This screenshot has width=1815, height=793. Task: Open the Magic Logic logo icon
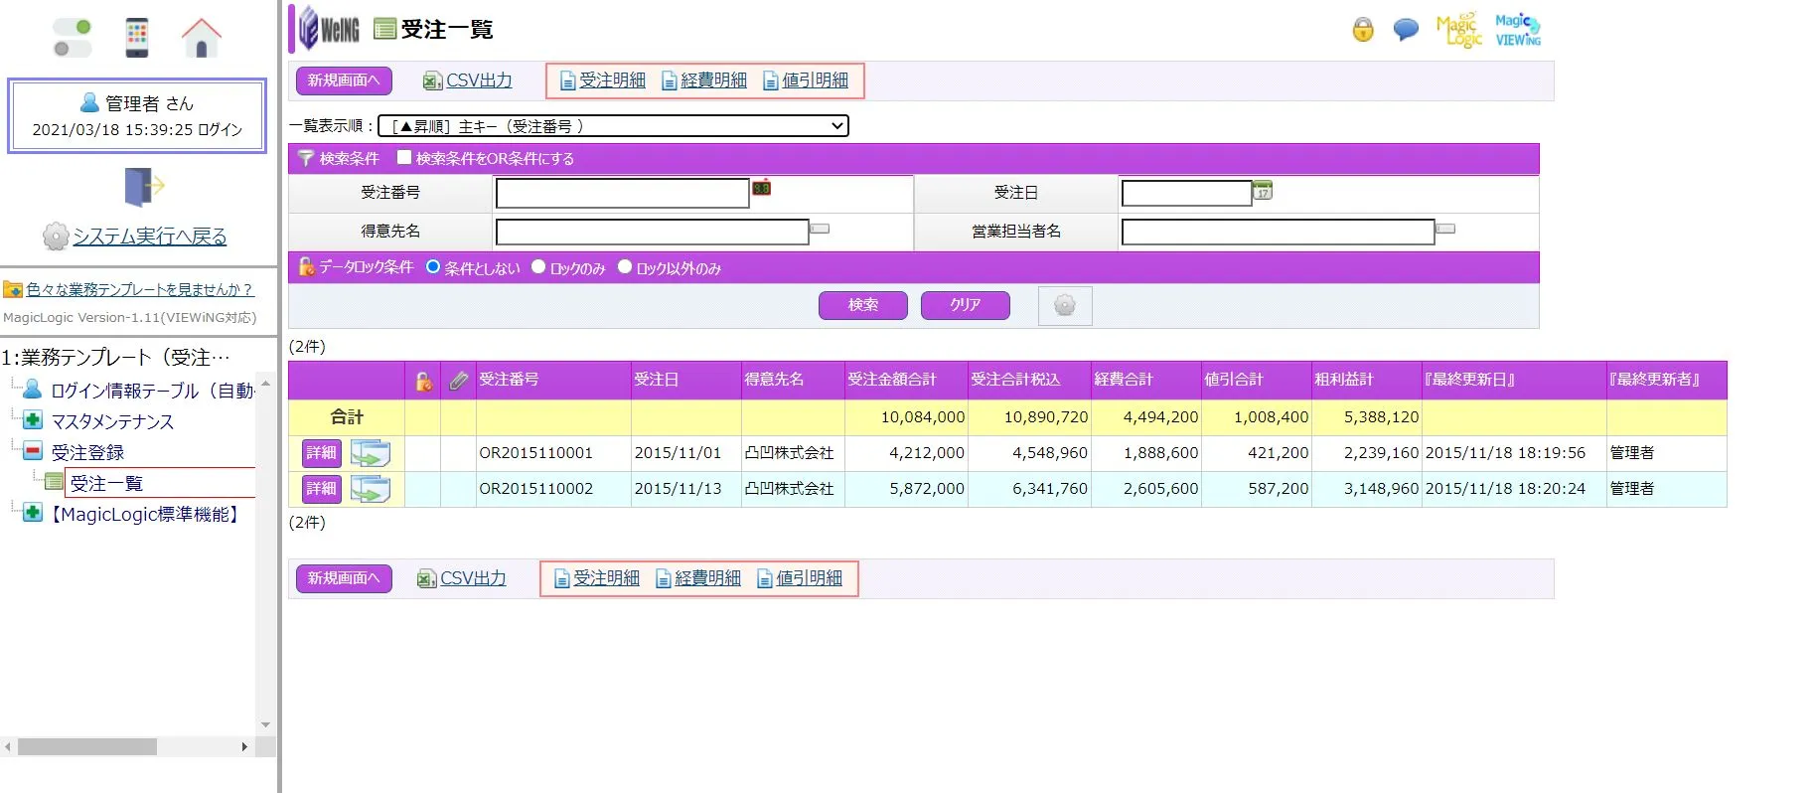point(1458,30)
